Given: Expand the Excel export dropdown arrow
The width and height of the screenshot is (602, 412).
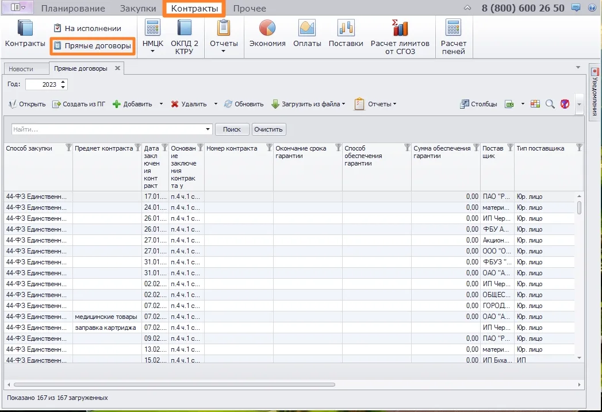Looking at the screenshot, I should [523, 104].
